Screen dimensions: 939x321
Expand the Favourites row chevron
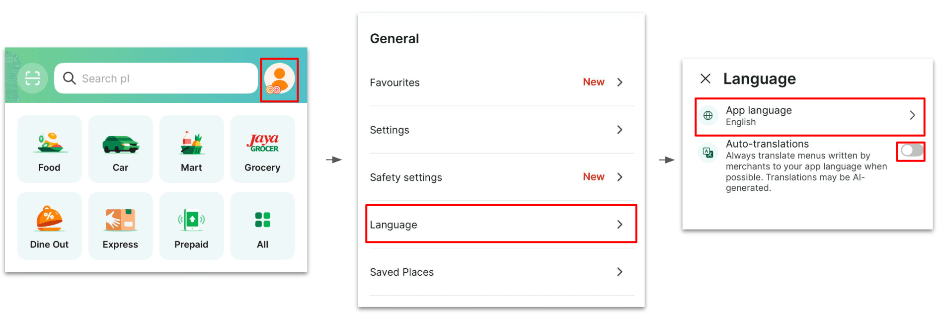click(x=620, y=82)
